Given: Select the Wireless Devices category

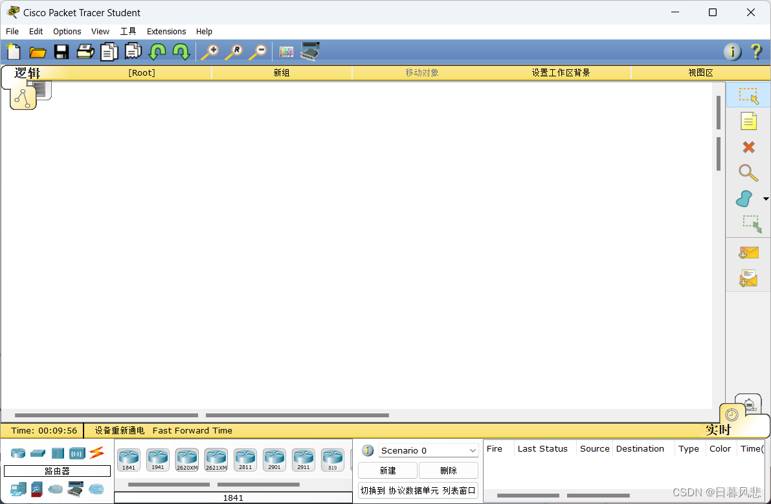Looking at the screenshot, I should [77, 453].
